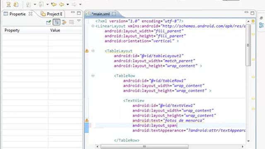Click the editor horizontal scrollbar thumb
The height and width of the screenshot is (149, 265).
click(x=145, y=147)
